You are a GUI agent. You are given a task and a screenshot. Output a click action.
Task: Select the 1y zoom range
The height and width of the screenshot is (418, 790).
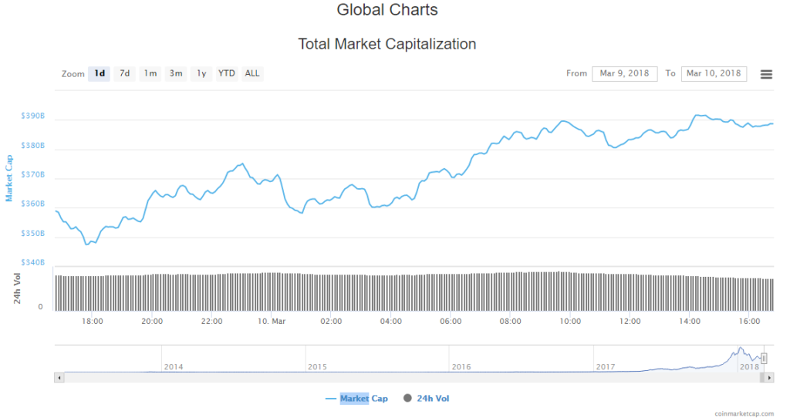point(201,74)
